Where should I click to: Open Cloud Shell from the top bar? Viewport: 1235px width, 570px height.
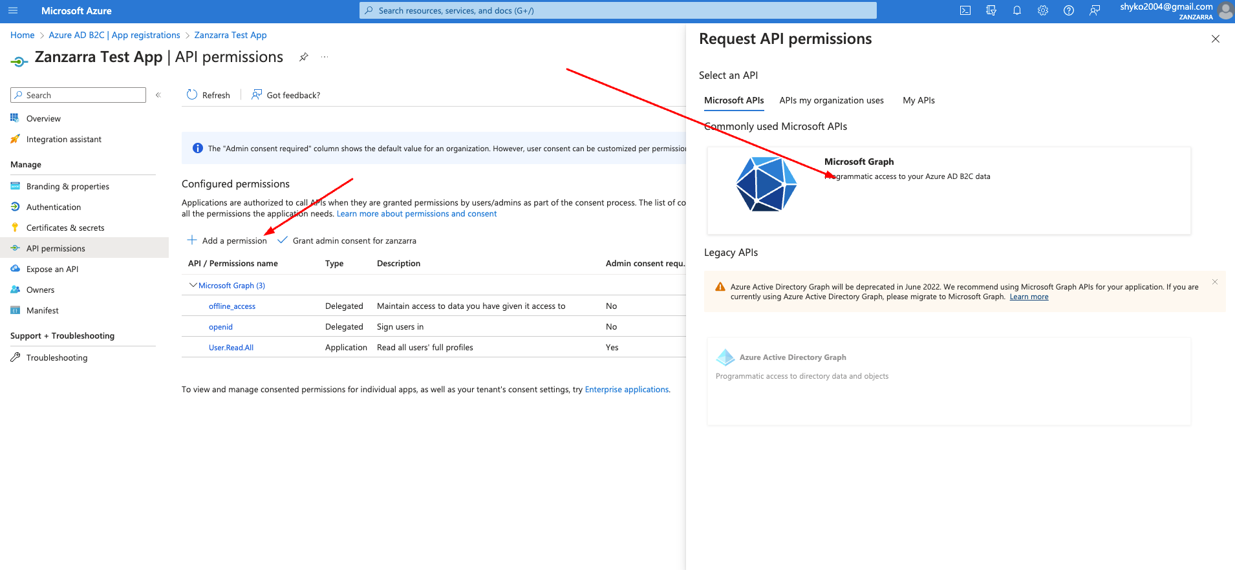click(965, 10)
